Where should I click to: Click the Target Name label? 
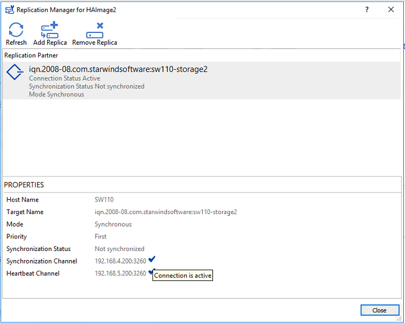[x=25, y=212]
